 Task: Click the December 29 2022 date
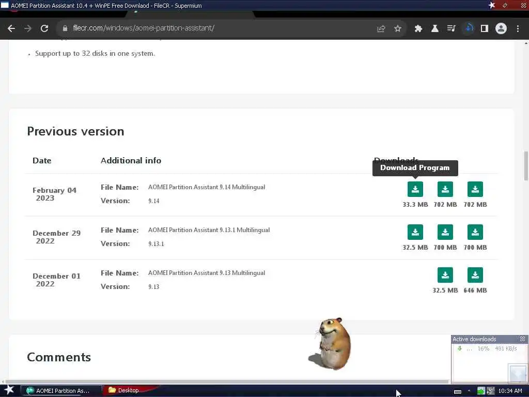pos(56,237)
